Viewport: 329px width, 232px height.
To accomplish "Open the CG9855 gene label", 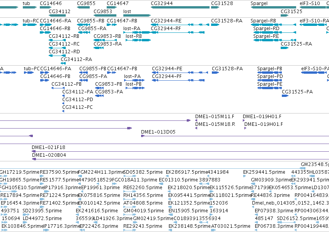I will click(86, 3).
